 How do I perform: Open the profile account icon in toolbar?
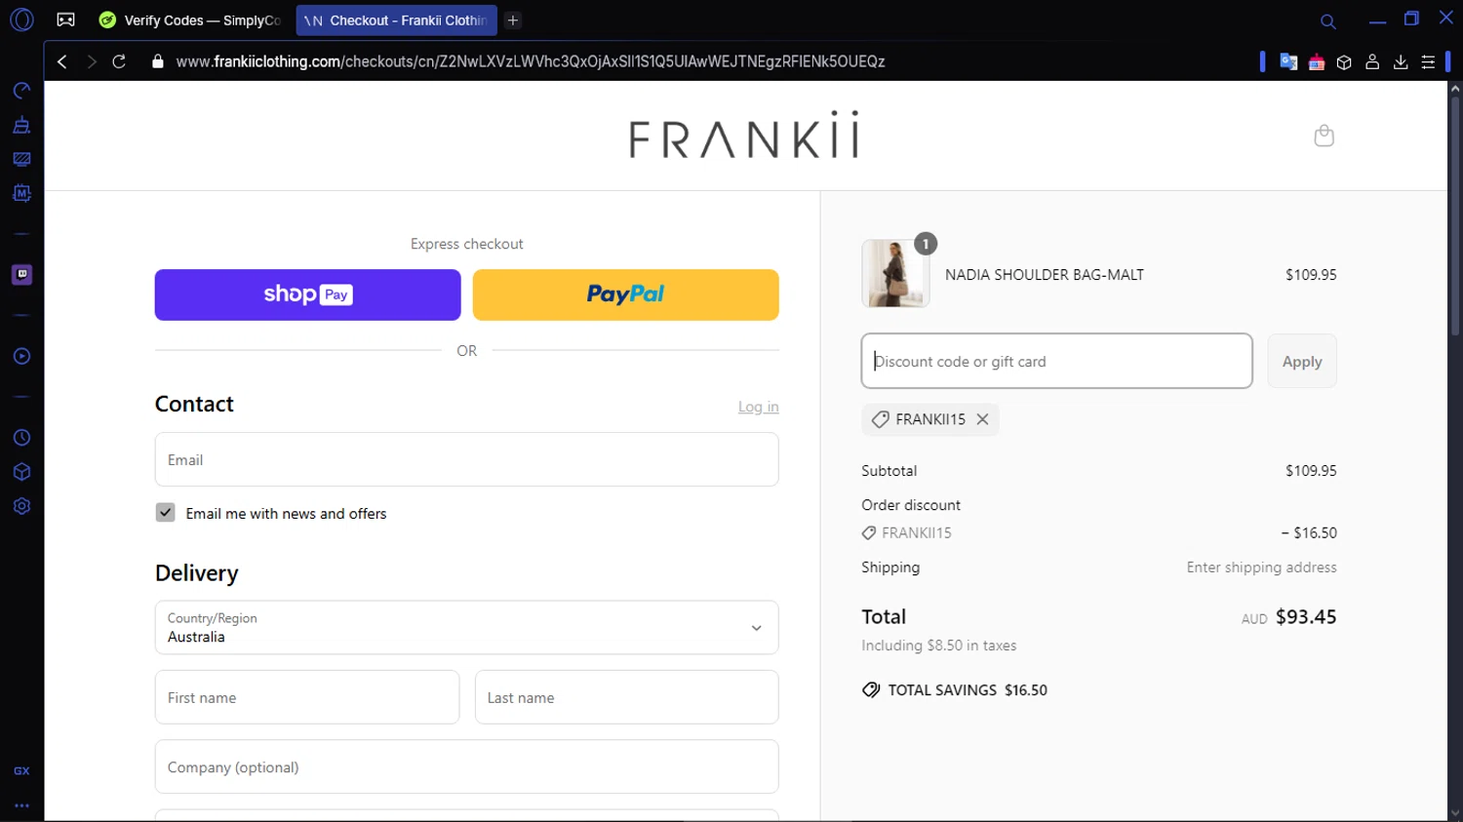[1372, 61]
